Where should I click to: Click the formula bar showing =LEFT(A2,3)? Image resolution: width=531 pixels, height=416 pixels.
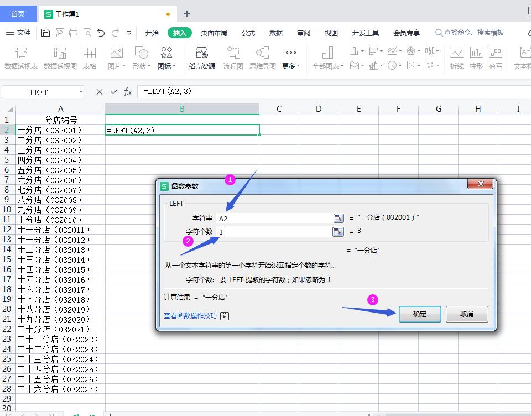coord(334,91)
